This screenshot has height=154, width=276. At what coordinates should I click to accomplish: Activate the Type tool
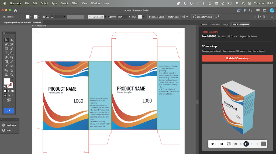point(6,53)
